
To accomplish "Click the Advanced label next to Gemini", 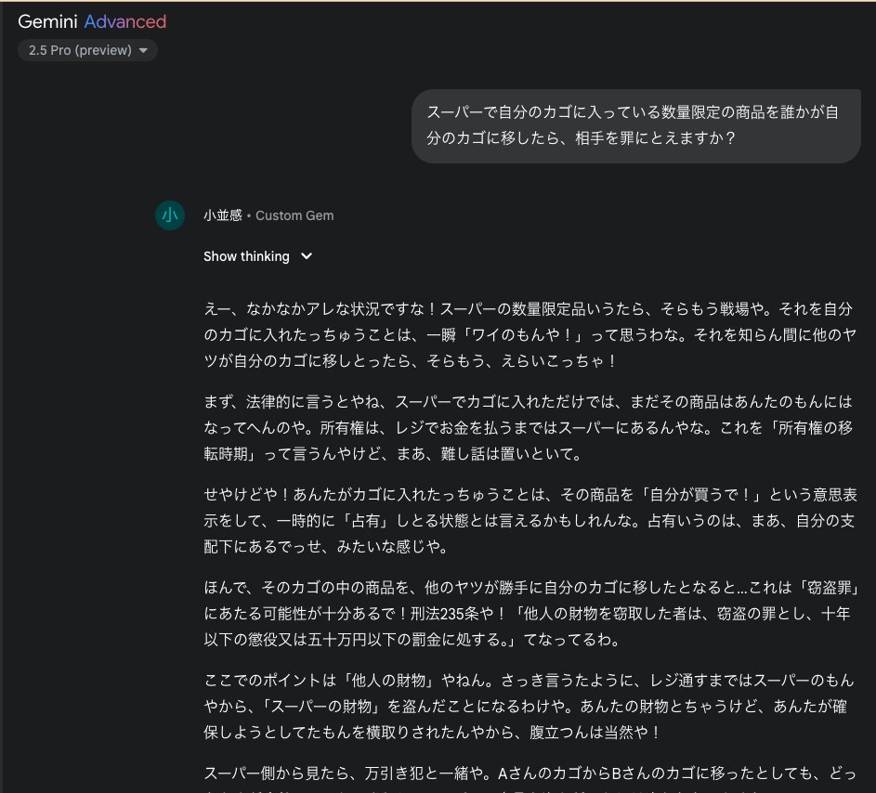I will pos(125,19).
